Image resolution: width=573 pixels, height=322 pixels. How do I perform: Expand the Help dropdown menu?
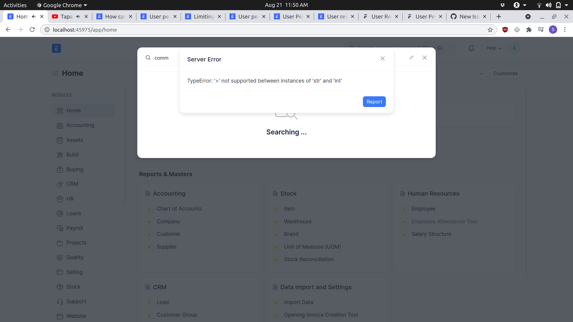(x=494, y=48)
